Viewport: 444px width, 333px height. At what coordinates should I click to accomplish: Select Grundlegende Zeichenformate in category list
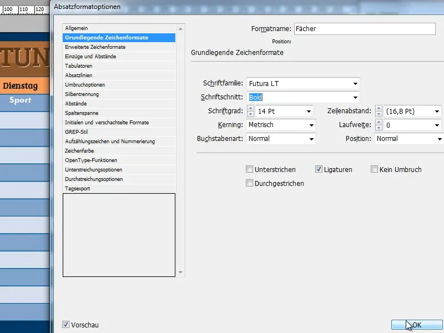tap(119, 38)
